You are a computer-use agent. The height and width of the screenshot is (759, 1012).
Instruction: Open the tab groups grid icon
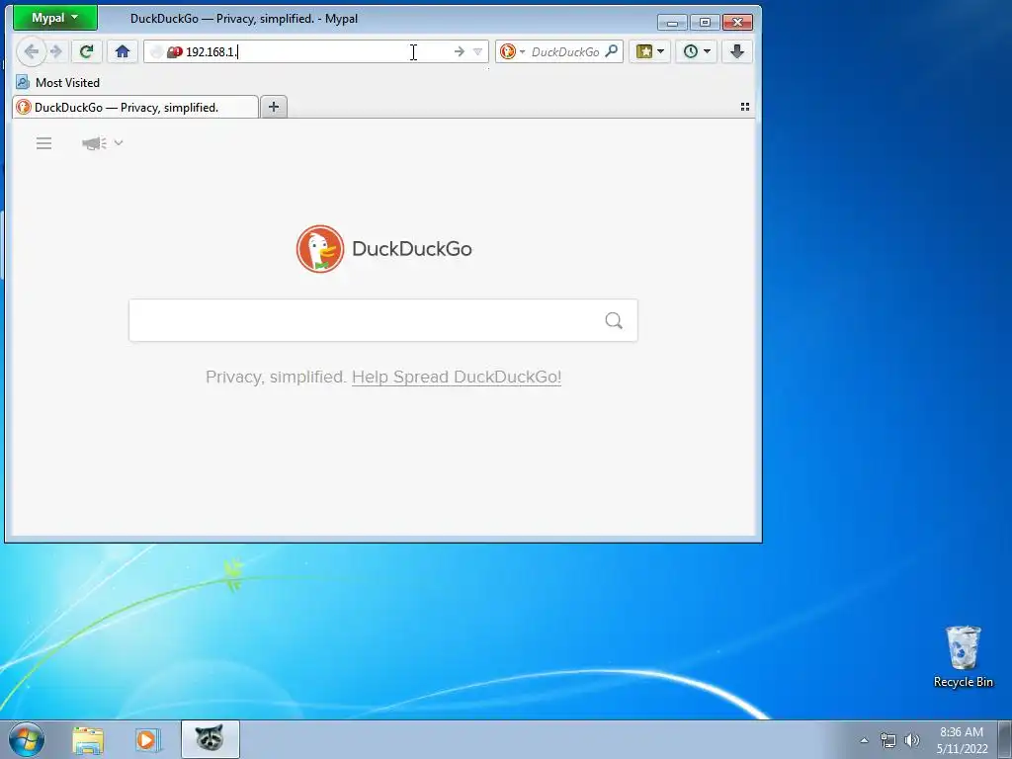click(745, 107)
